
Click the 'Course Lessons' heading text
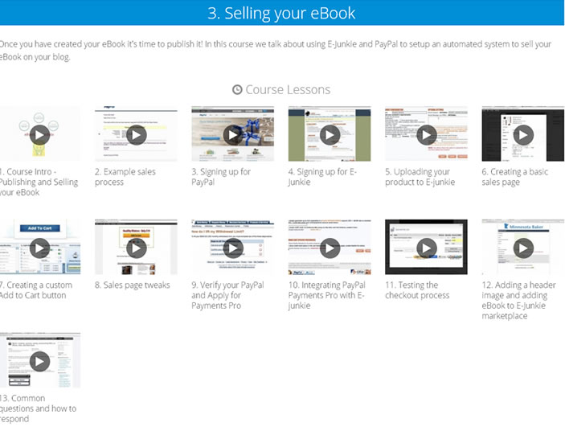pyautogui.click(x=288, y=89)
